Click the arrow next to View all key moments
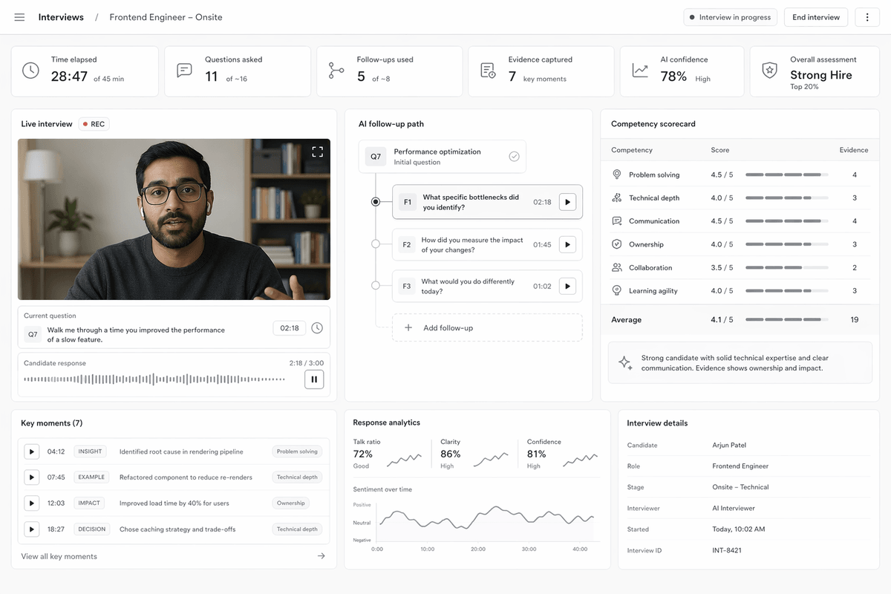Screen dimensions: 891x594 (x=321, y=556)
